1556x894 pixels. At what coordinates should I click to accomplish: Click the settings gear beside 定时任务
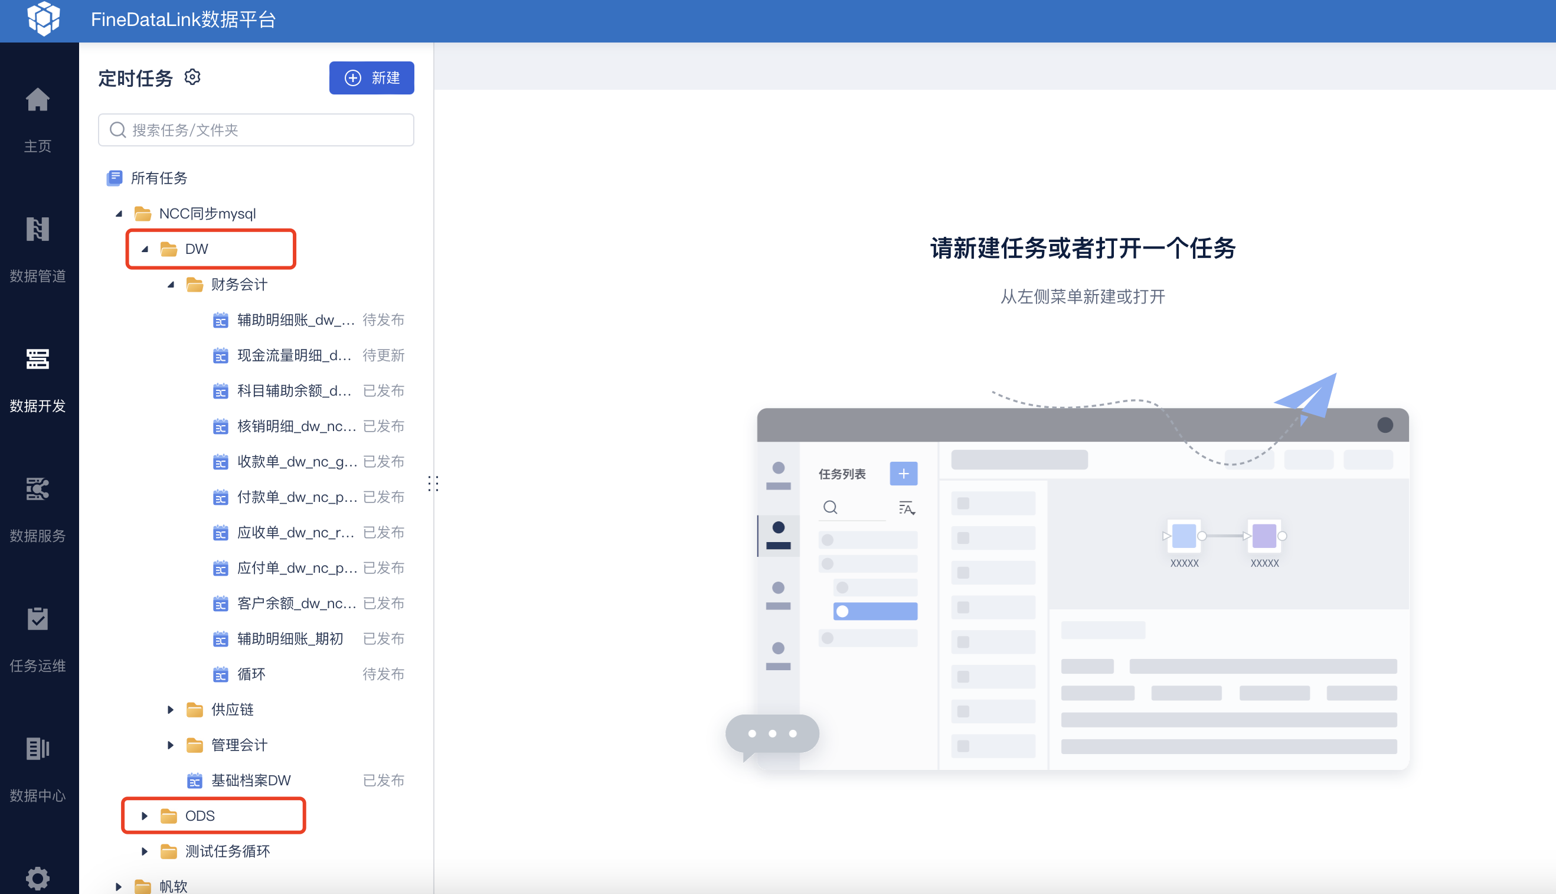pyautogui.click(x=193, y=77)
